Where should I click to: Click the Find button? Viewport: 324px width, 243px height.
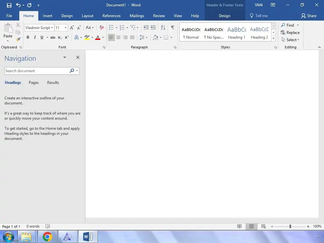click(287, 25)
